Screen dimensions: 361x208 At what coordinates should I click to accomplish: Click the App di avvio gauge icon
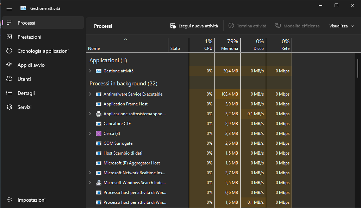[x=9, y=65]
